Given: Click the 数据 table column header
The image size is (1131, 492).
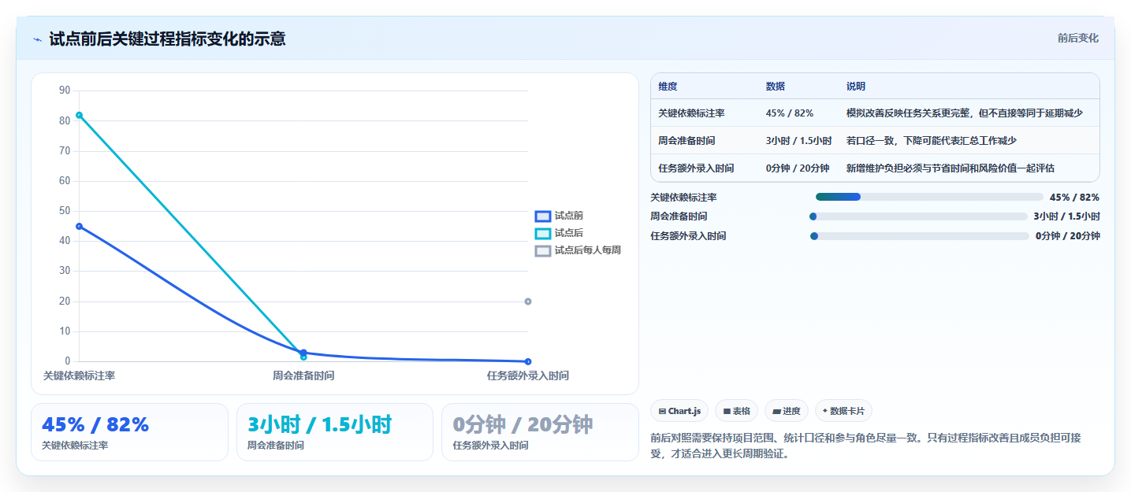Looking at the screenshot, I should (x=775, y=87).
